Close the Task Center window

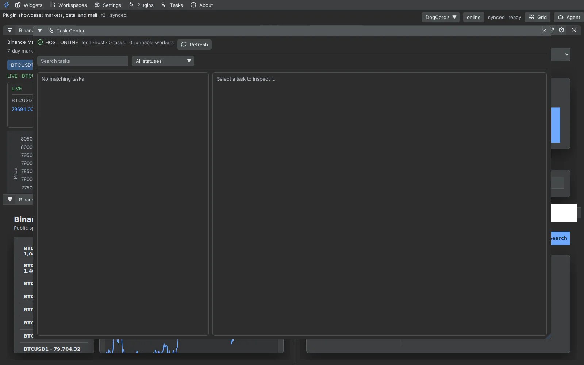[544, 31]
